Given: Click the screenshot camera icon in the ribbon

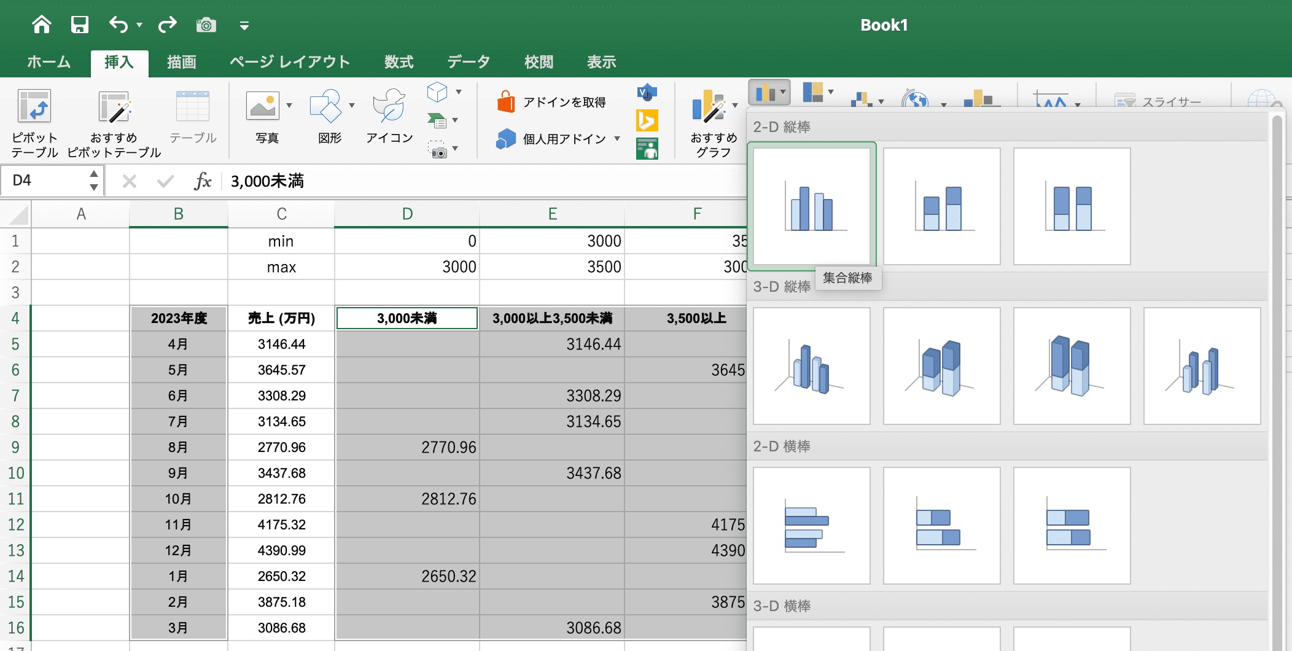Looking at the screenshot, I should click(x=437, y=149).
